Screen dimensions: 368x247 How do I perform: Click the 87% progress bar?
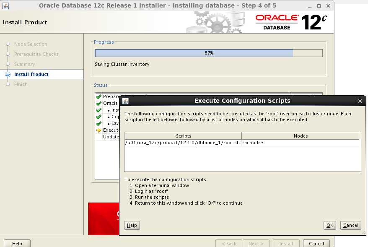coord(209,53)
